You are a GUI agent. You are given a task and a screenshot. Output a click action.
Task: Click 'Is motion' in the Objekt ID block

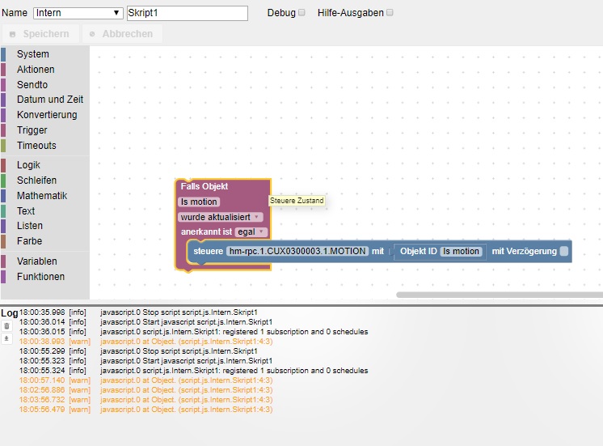tap(461, 251)
